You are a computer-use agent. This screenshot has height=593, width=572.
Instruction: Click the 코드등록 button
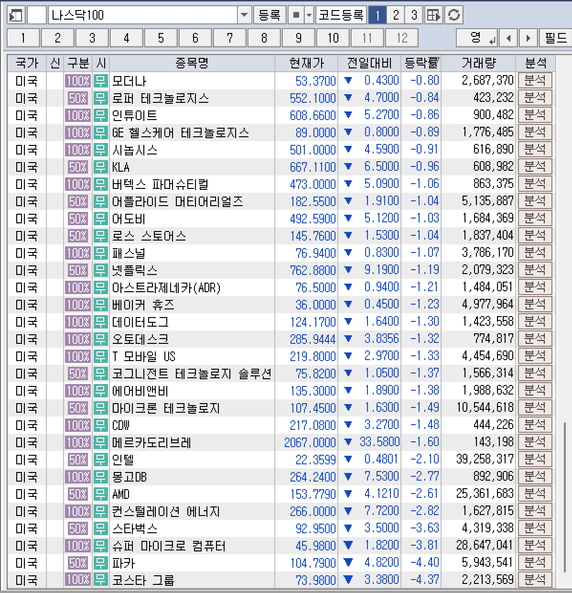(341, 15)
